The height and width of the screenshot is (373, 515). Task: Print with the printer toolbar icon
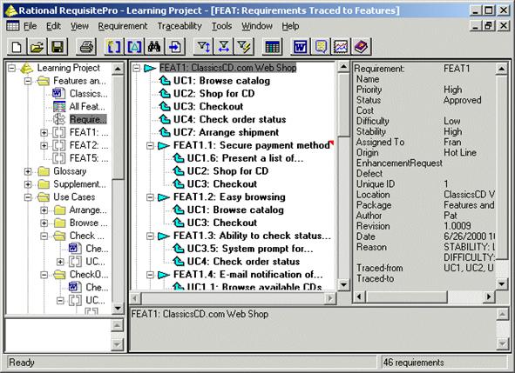tap(86, 47)
